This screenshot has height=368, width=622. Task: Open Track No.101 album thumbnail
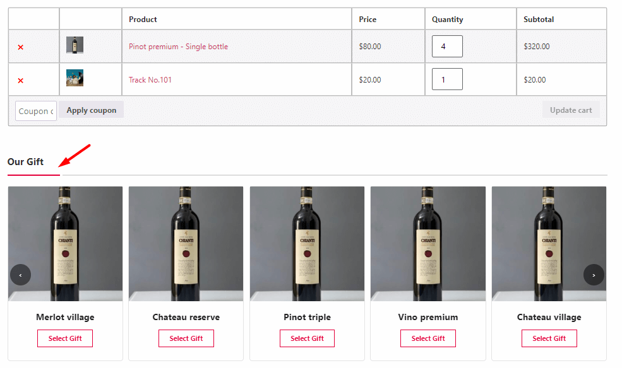75,78
